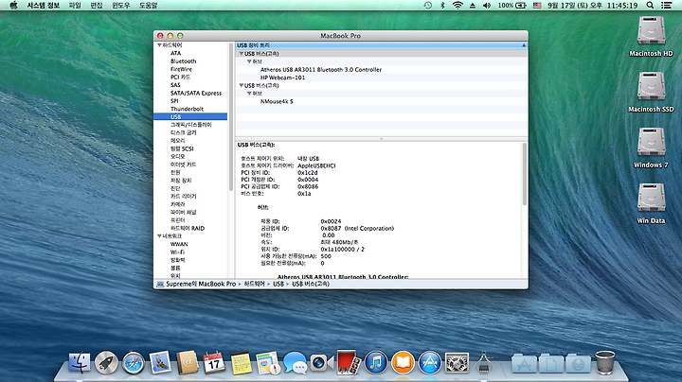Select Win Data desktop drive
This screenshot has width=682, height=382.
(x=651, y=203)
